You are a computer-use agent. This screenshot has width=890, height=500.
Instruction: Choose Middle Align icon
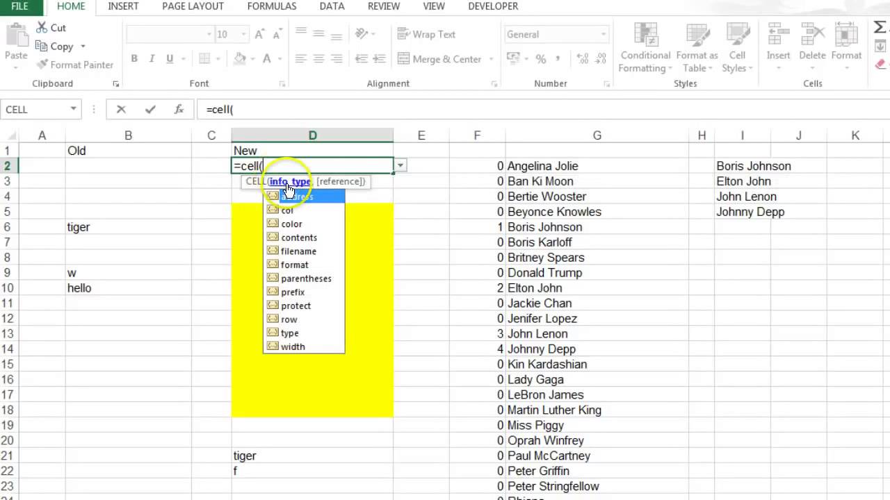pyautogui.click(x=318, y=33)
